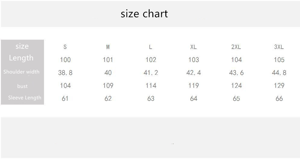
Task: Select the bust value 124
Action: tap(236, 86)
